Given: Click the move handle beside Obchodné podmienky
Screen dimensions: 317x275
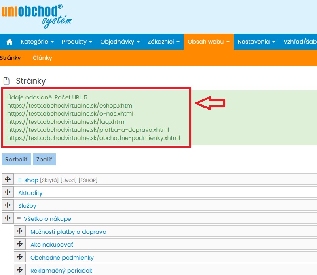Looking at the screenshot, I should 20,257.
